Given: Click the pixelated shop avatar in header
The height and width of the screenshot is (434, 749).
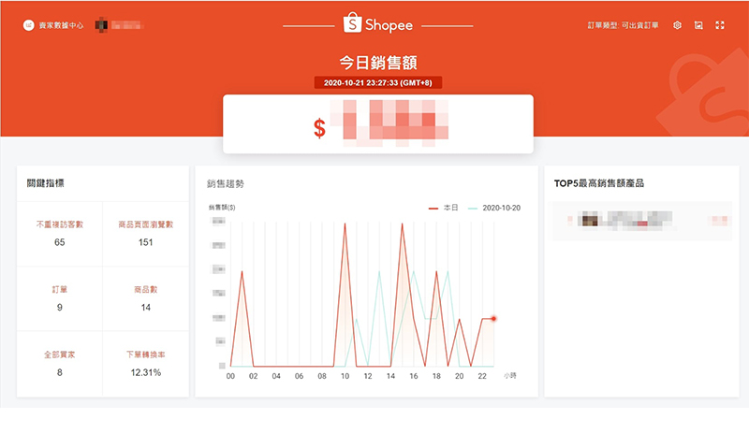Looking at the screenshot, I should (x=101, y=25).
